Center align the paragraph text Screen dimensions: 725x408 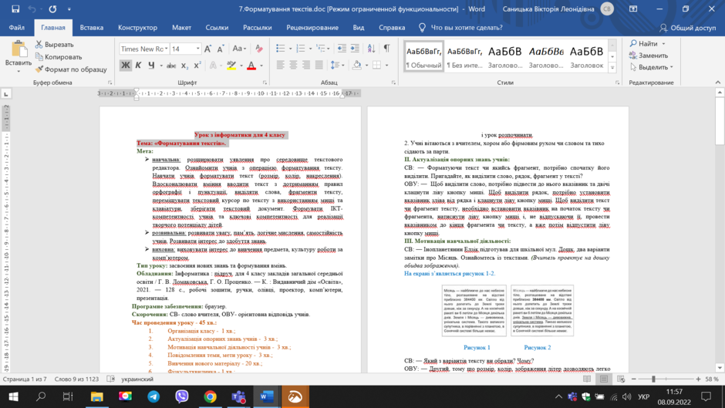click(293, 66)
